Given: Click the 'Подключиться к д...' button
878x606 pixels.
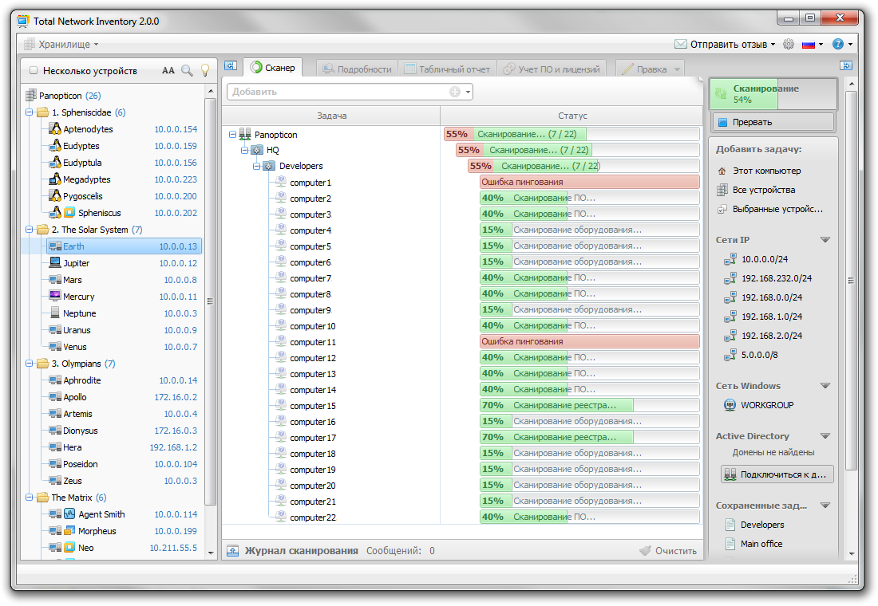Looking at the screenshot, I should pos(777,475).
